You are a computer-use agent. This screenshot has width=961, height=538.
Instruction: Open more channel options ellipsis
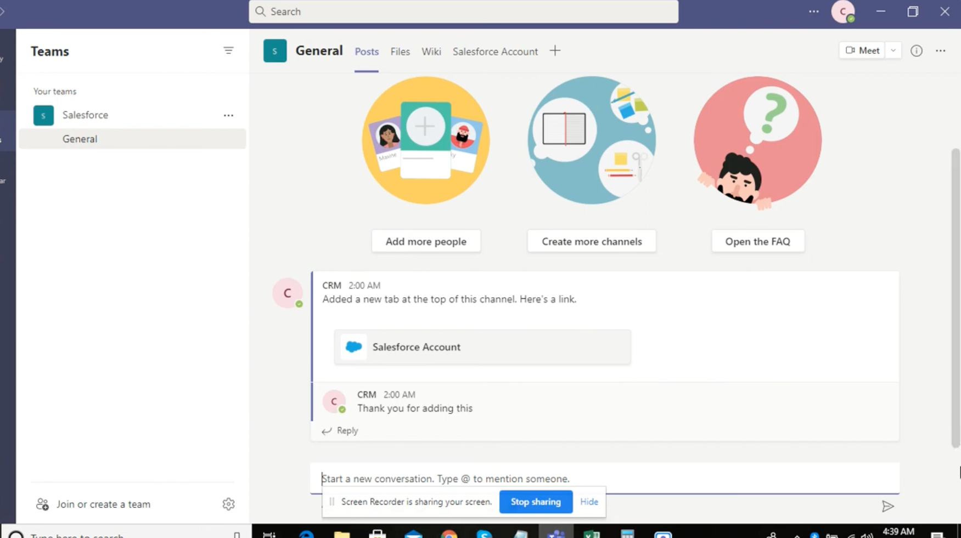click(941, 50)
